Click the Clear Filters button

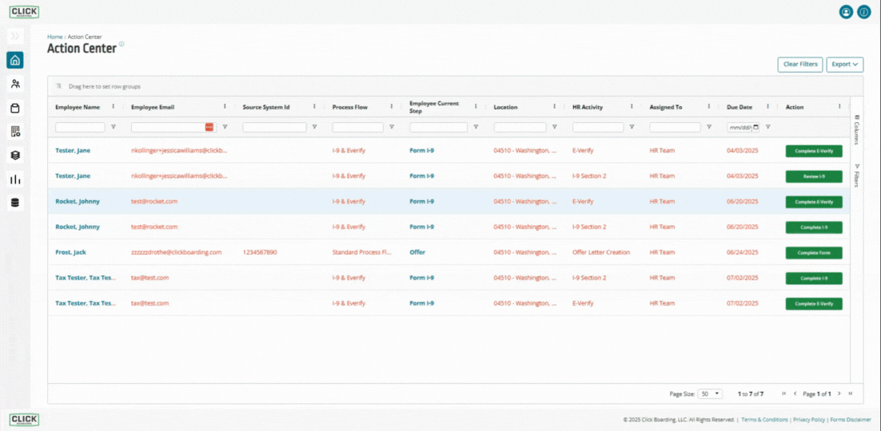800,65
